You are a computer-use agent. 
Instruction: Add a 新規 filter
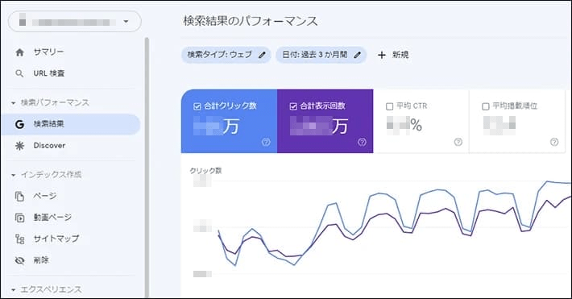[393, 55]
